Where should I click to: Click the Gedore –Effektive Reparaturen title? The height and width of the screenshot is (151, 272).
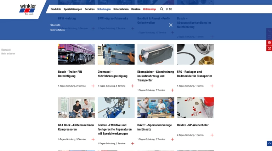(114, 129)
